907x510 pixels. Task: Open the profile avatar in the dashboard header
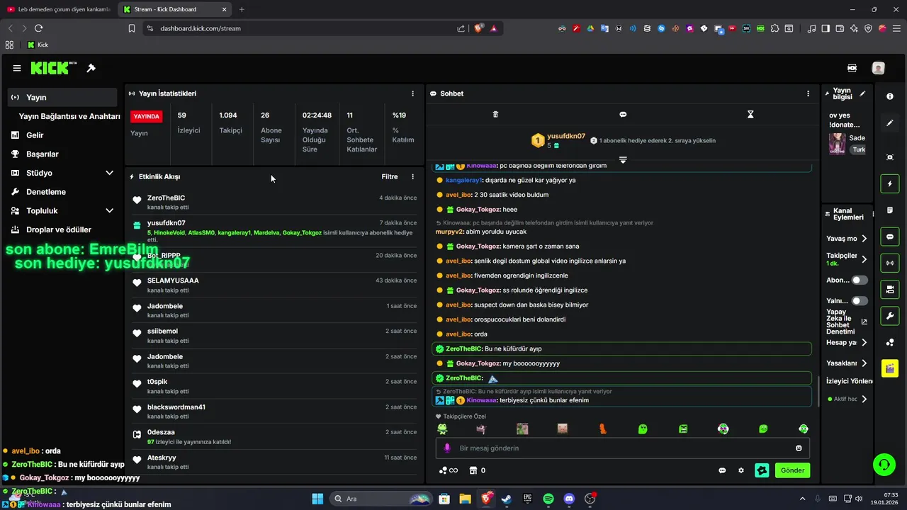[x=878, y=68]
